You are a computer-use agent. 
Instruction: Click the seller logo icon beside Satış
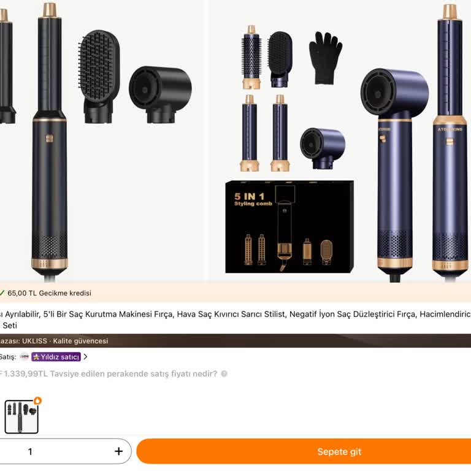[25, 356]
